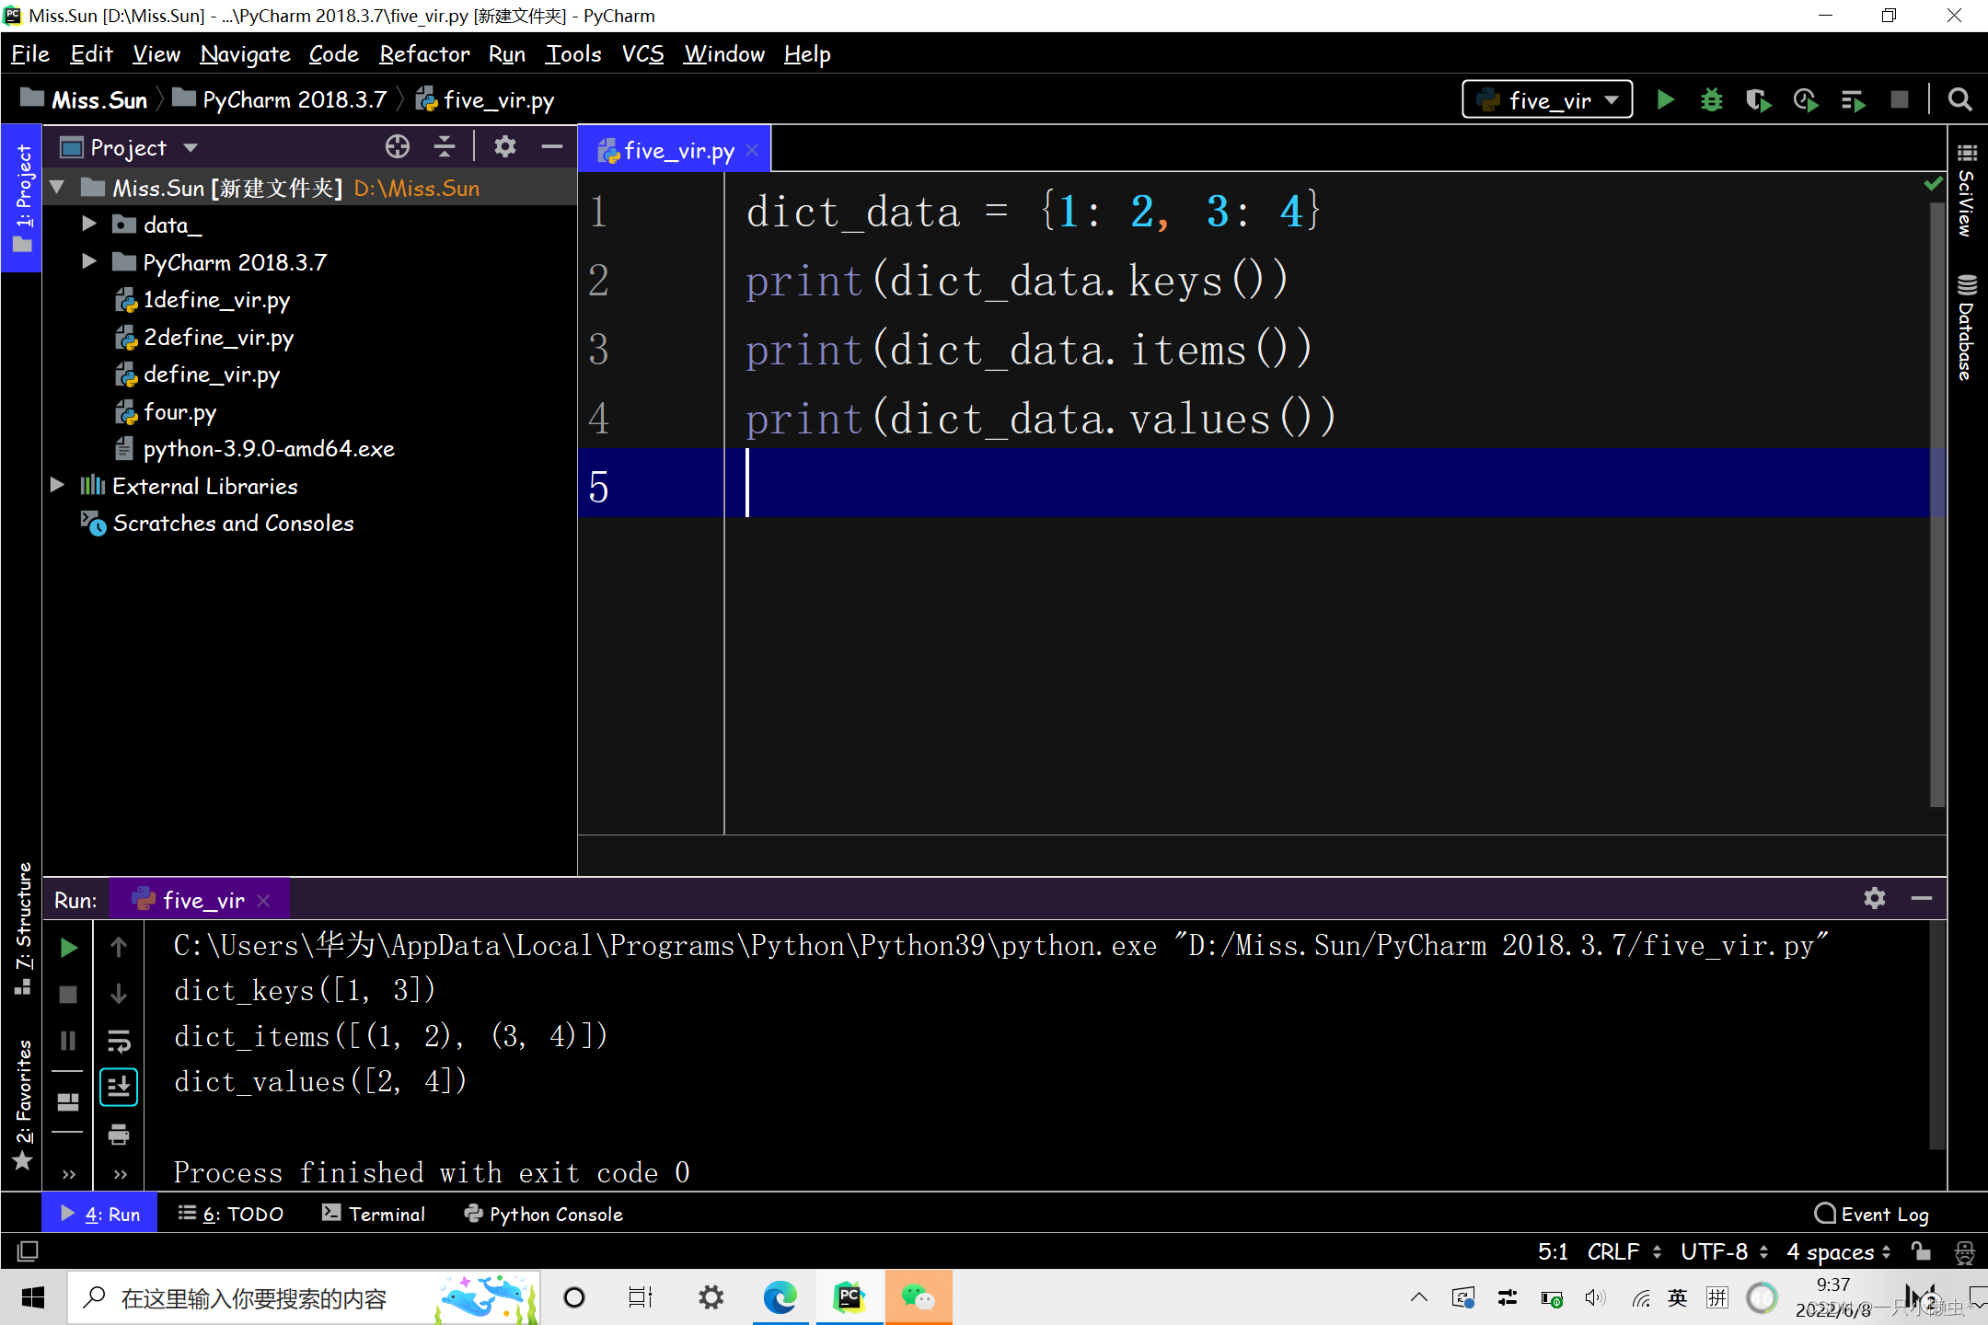Toggle scroll to end in the Run console

[x=119, y=1088]
